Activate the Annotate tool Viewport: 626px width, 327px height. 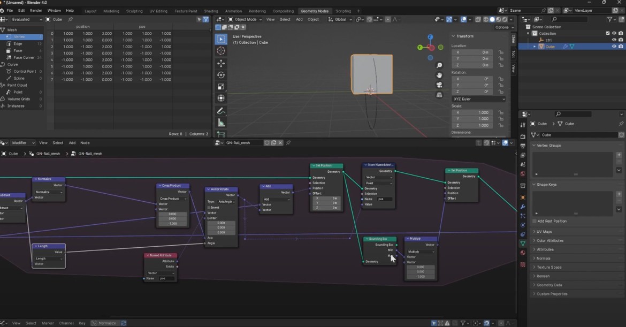click(x=221, y=111)
